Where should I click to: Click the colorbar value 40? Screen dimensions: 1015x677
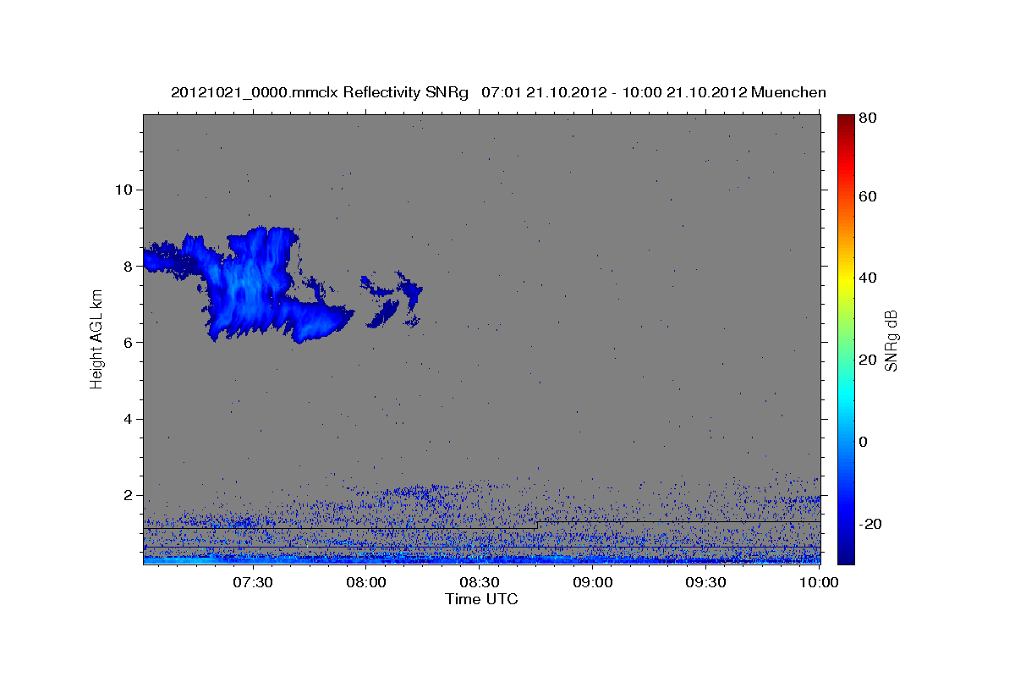click(870, 278)
